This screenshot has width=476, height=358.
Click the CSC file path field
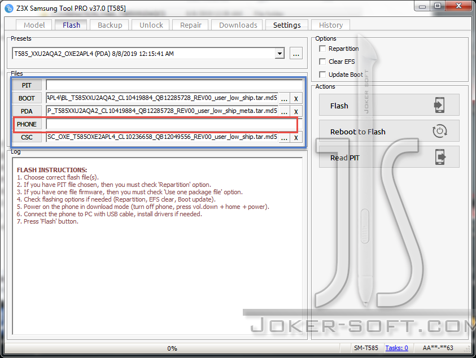tap(162, 137)
